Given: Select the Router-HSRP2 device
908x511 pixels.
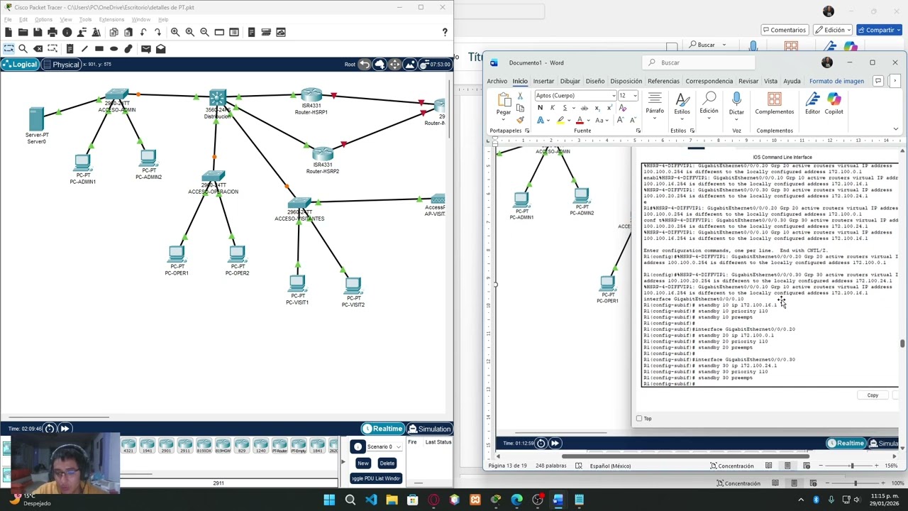Looking at the screenshot, I should 323,154.
